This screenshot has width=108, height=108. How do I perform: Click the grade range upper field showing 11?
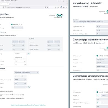click(24, 76)
